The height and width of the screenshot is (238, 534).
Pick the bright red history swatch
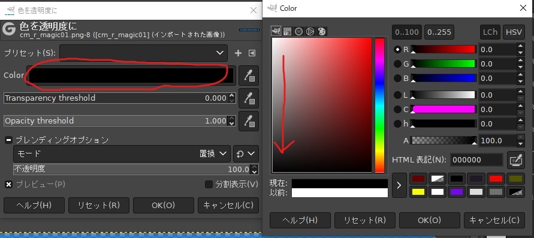495,179
